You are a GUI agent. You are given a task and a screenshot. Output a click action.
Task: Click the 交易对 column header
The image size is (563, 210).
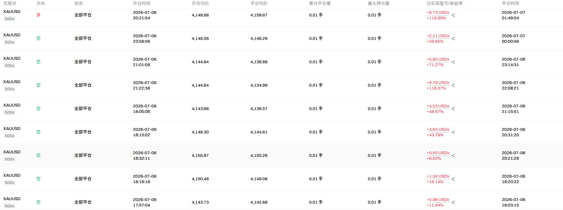[x=10, y=3]
